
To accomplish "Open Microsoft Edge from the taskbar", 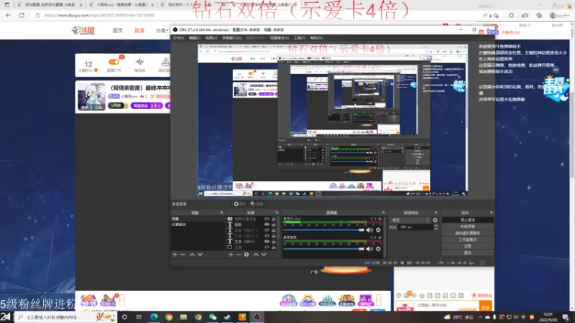I will coord(154,317).
